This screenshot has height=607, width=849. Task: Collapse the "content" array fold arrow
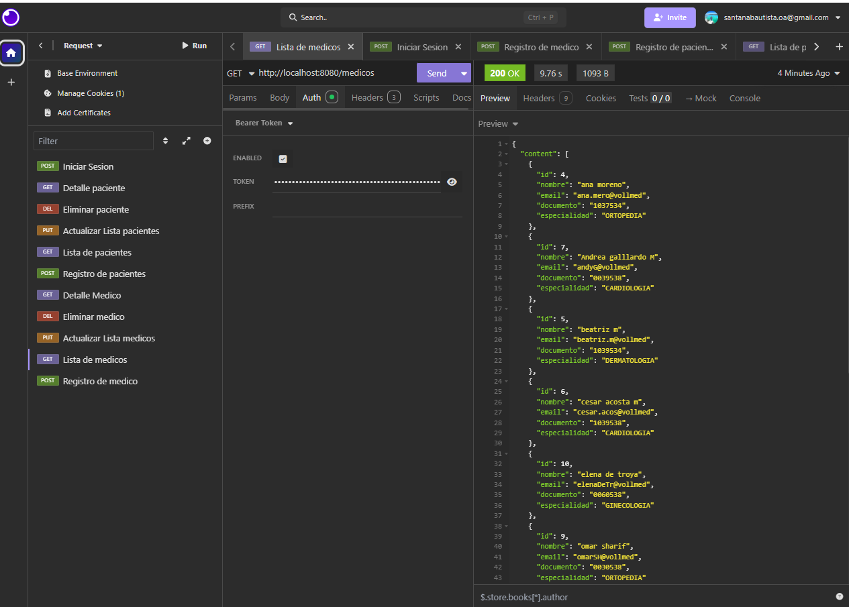(507, 154)
